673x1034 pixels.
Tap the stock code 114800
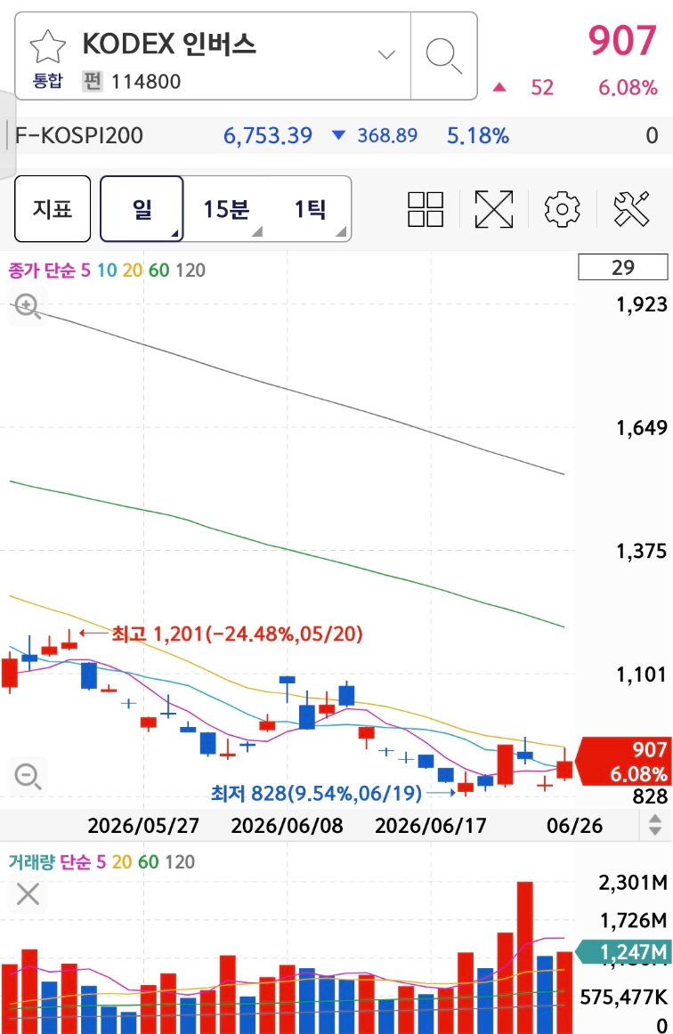pyautogui.click(x=146, y=82)
